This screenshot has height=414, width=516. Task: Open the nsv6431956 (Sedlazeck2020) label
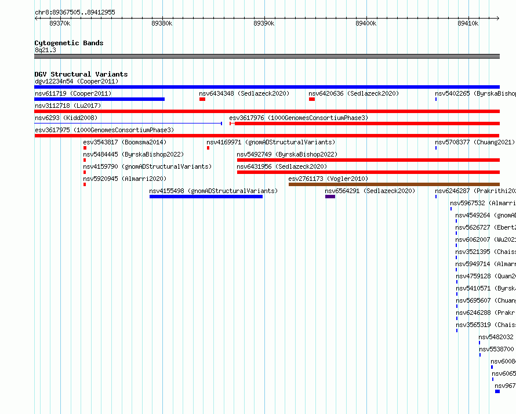[x=282, y=166]
